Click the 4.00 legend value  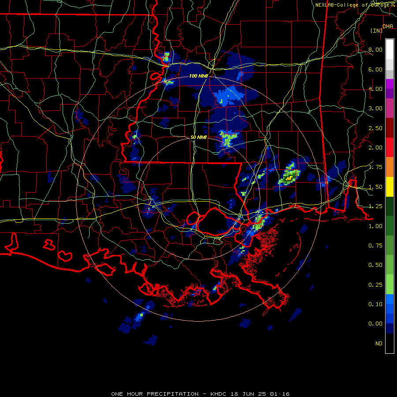tap(375, 89)
